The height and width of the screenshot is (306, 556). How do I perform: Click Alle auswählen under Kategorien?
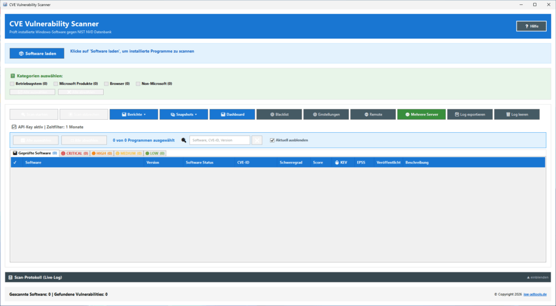coord(32,92)
